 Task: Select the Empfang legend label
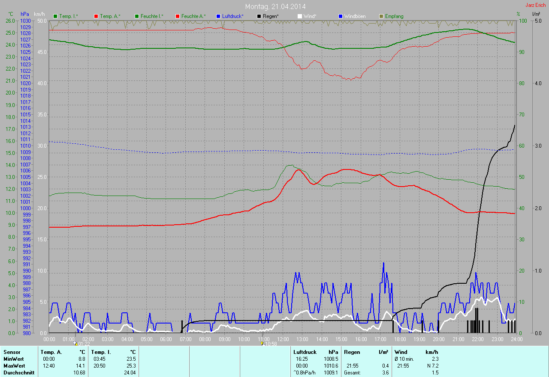point(394,16)
